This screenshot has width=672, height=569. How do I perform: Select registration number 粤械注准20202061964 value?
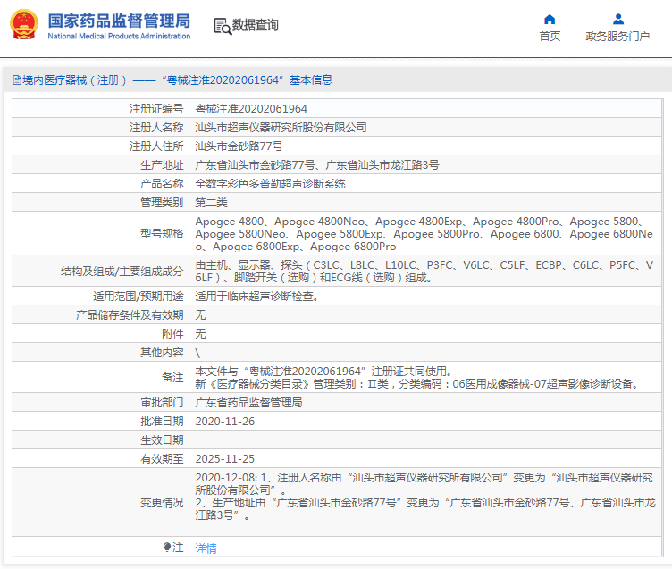click(251, 109)
